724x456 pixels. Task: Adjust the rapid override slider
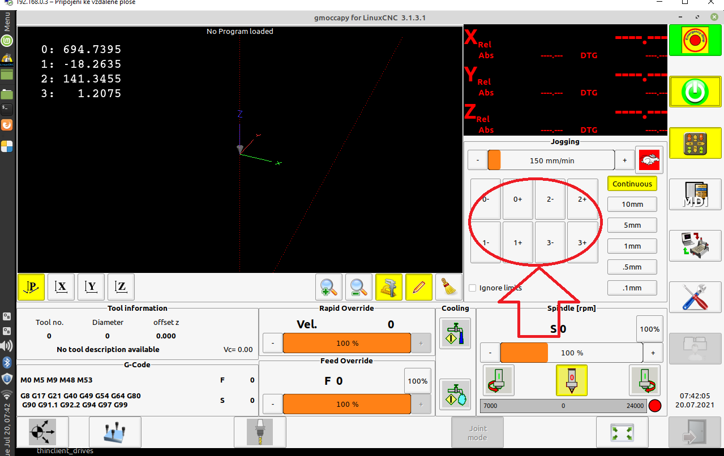pyautogui.click(x=347, y=343)
